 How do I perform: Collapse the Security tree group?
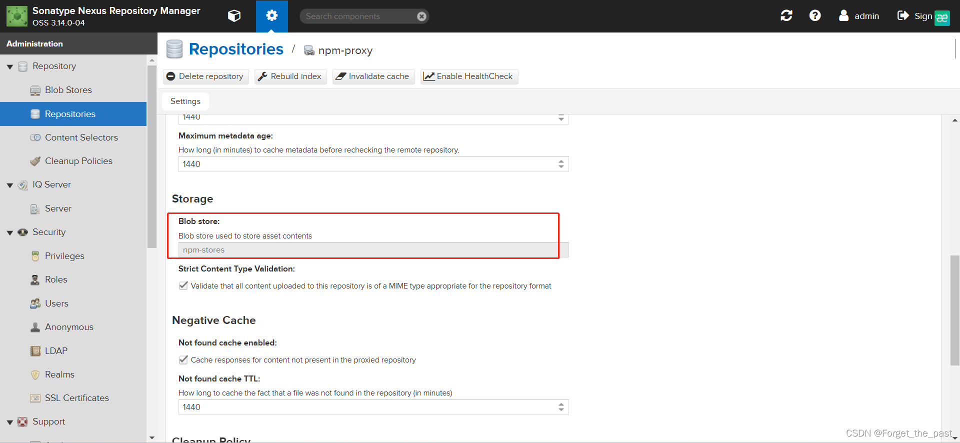coord(9,232)
